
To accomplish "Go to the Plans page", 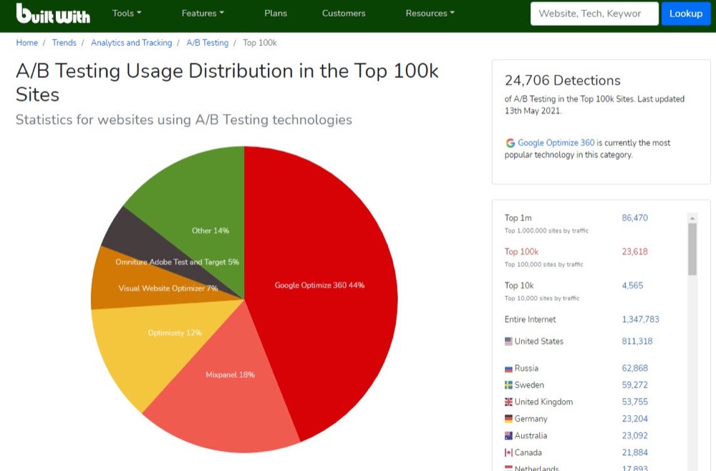I will [276, 14].
